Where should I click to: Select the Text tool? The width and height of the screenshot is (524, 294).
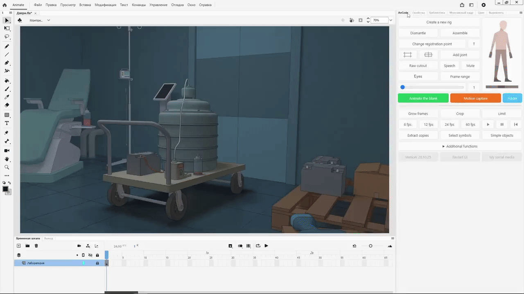point(7,123)
